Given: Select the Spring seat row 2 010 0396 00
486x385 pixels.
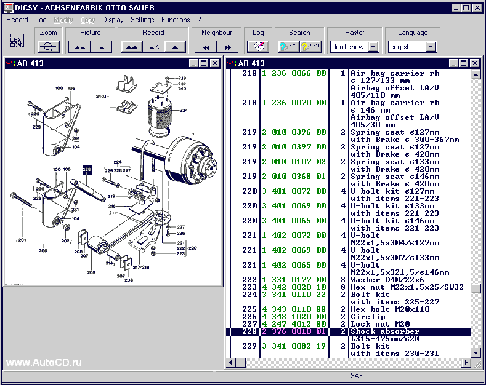Looking at the screenshot, I should tap(349, 136).
